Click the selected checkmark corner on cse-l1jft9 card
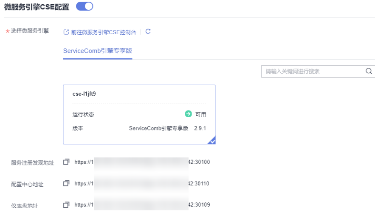 click(212, 141)
